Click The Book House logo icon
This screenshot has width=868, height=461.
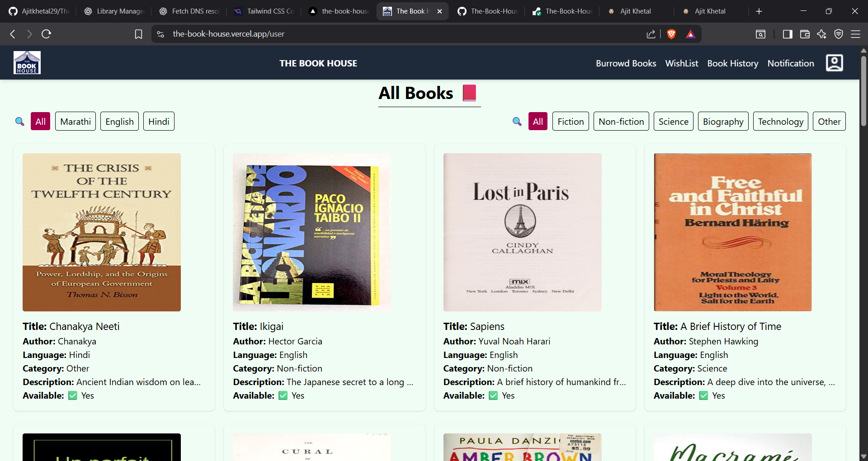27,62
